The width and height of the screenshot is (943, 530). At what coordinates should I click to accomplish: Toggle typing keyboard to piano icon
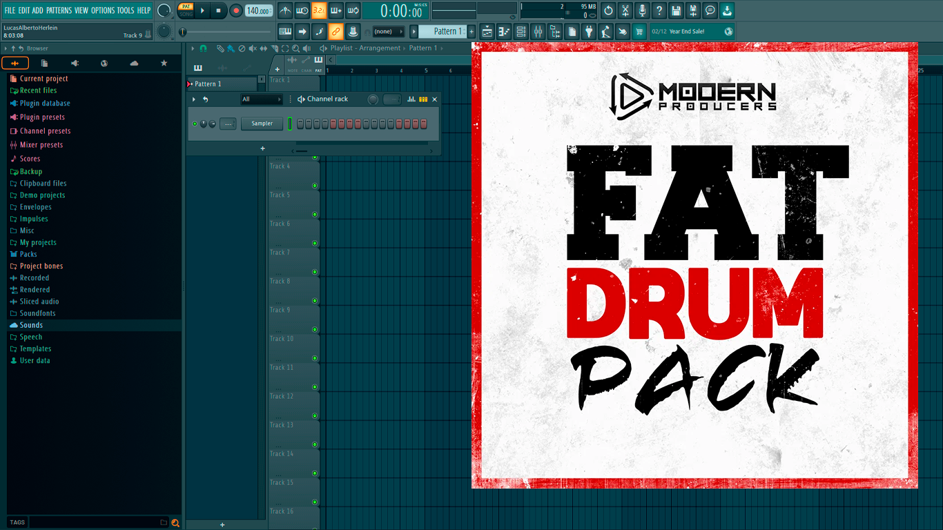coord(285,31)
